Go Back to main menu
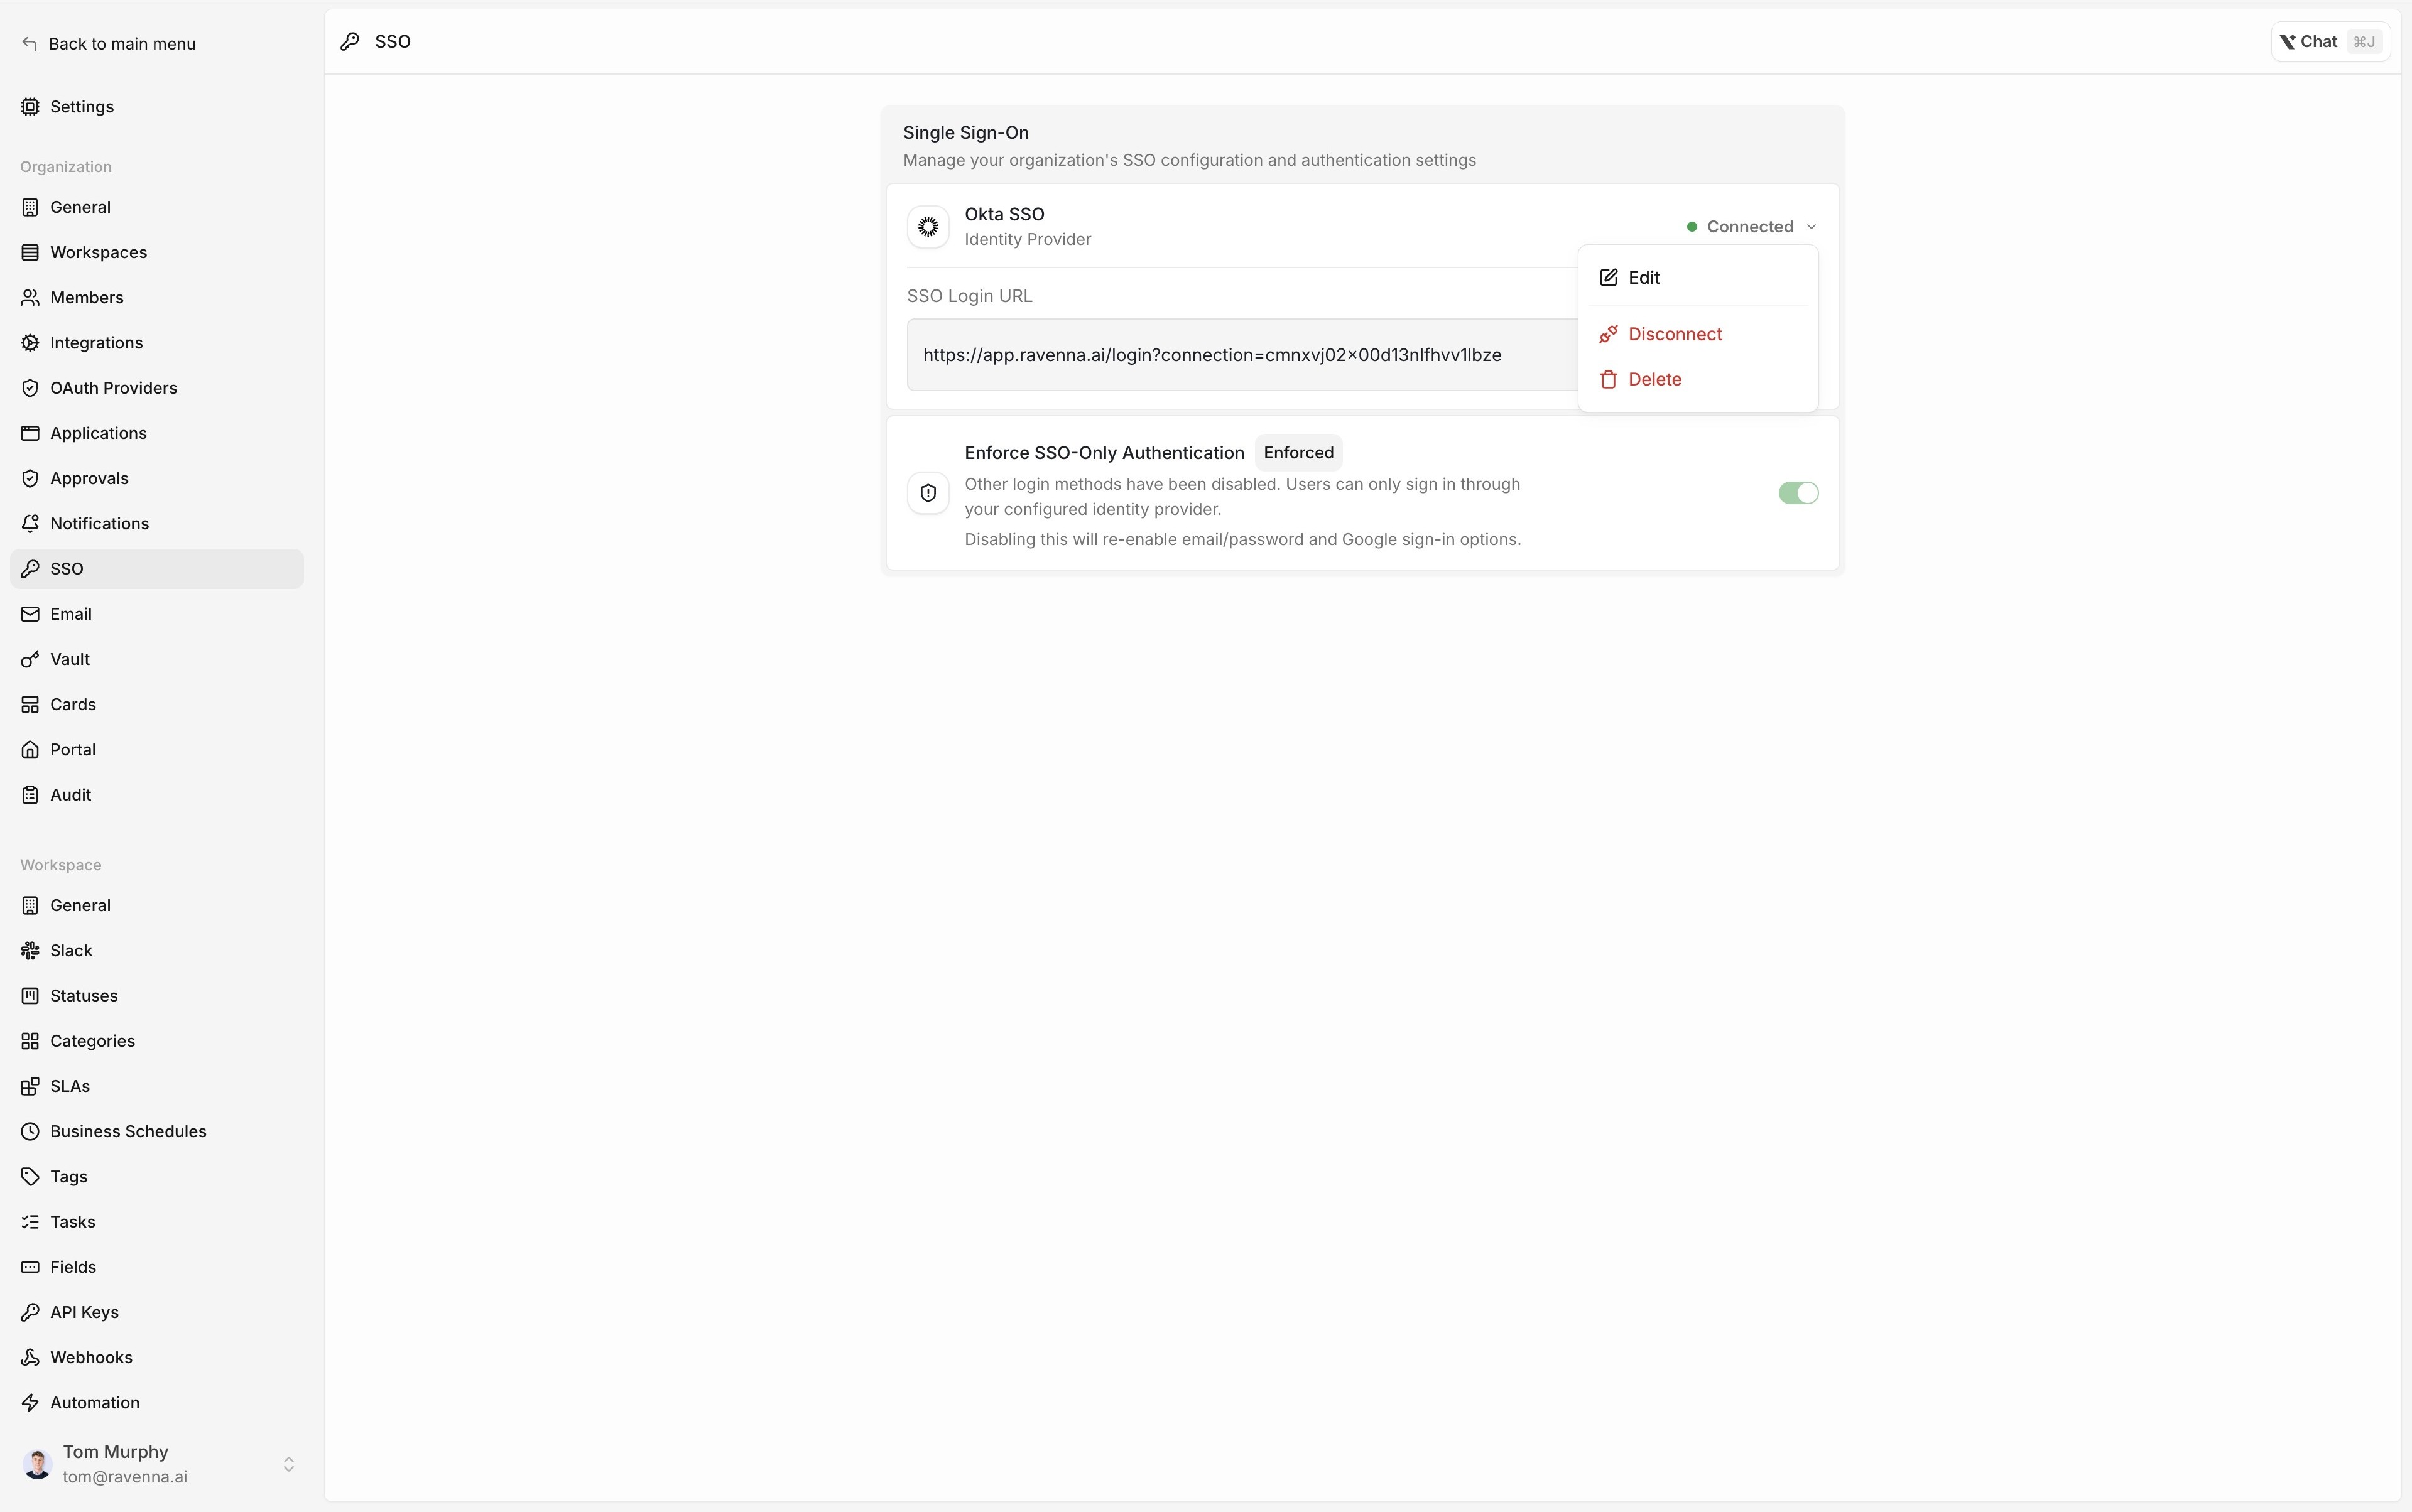Viewport: 2412px width, 1512px height. (108, 43)
